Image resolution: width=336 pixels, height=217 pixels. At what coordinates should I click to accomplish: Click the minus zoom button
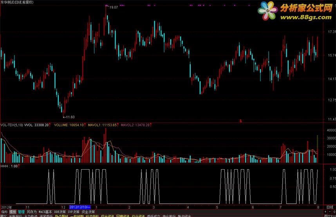pyautogui.click(x=330, y=212)
